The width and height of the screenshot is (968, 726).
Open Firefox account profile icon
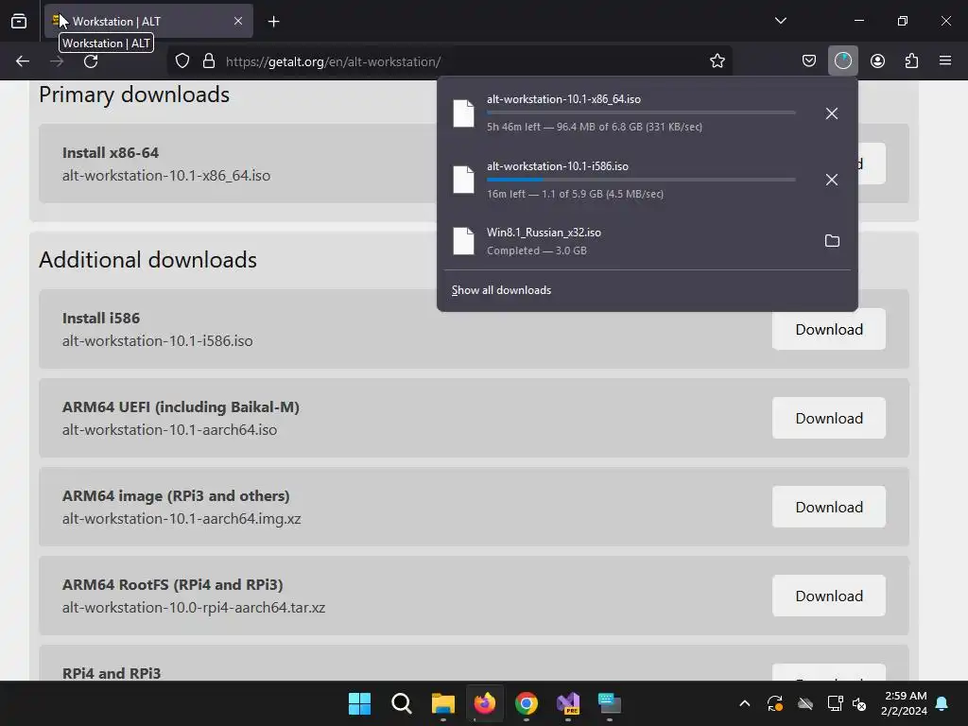pyautogui.click(x=877, y=60)
